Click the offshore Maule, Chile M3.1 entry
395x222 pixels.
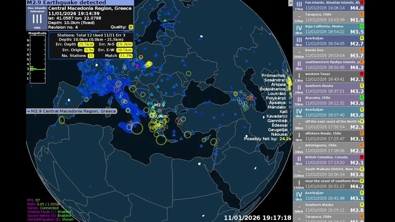click(329, 137)
